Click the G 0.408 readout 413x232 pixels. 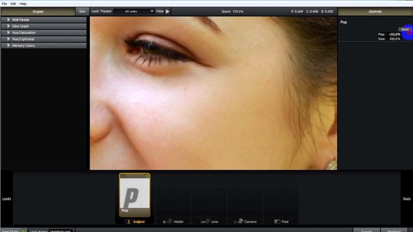(x=312, y=12)
